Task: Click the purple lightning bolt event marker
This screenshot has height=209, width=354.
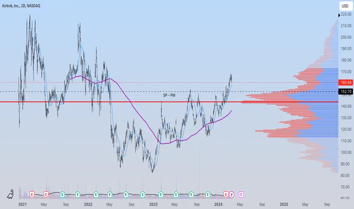Action: click(232, 194)
